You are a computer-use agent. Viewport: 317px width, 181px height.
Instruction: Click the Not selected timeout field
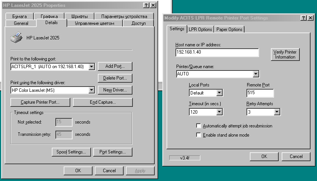(64, 122)
